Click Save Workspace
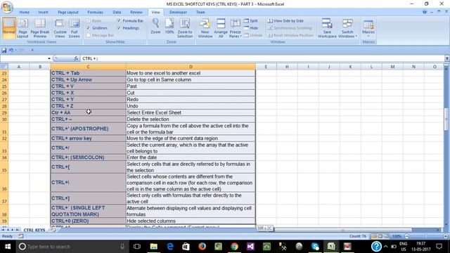 (x=327, y=28)
